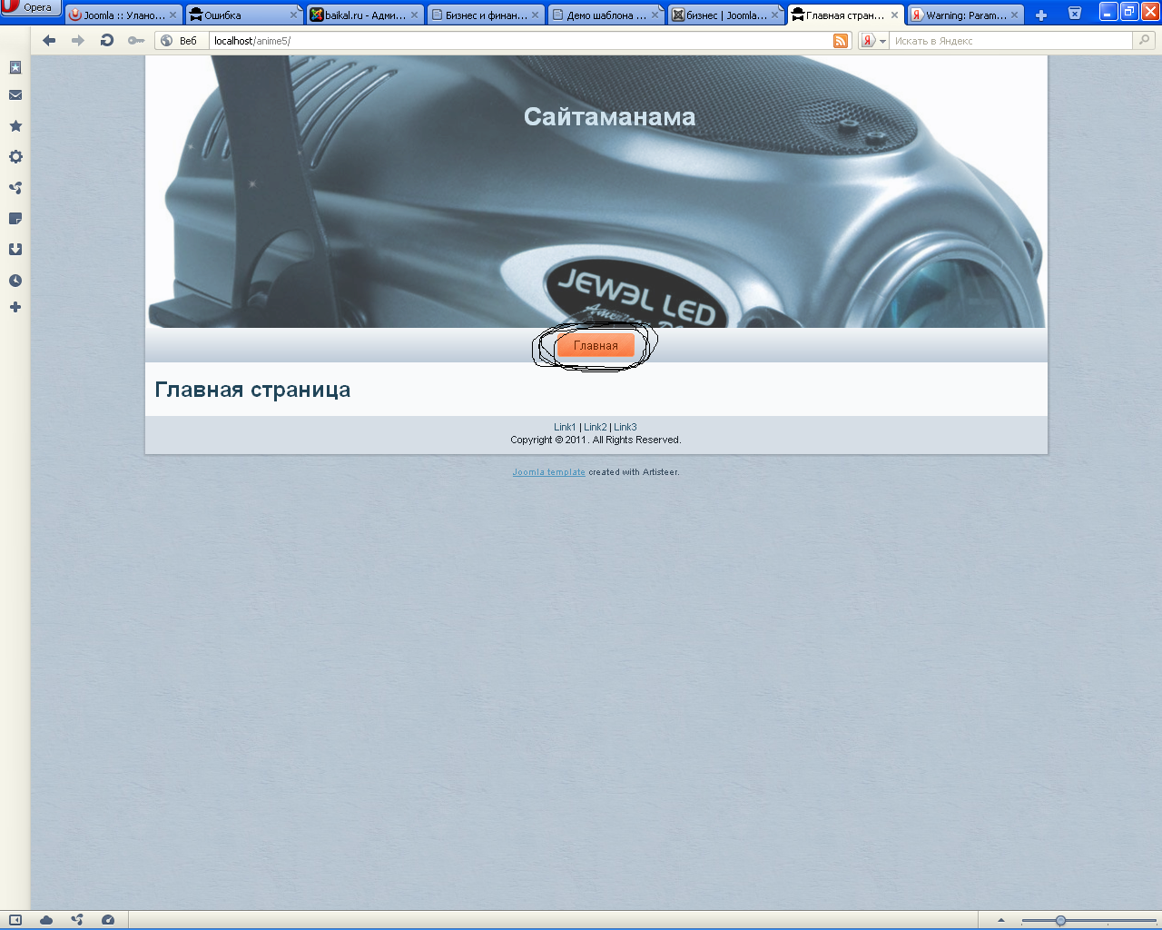Click the Opera Turbo status bar icon
The image size is (1162, 930).
pos(108,920)
